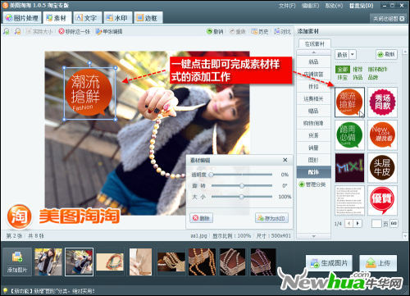The image size is (410, 296).
Task: Click the 透明度 opacity slider handle
Action: (212, 175)
